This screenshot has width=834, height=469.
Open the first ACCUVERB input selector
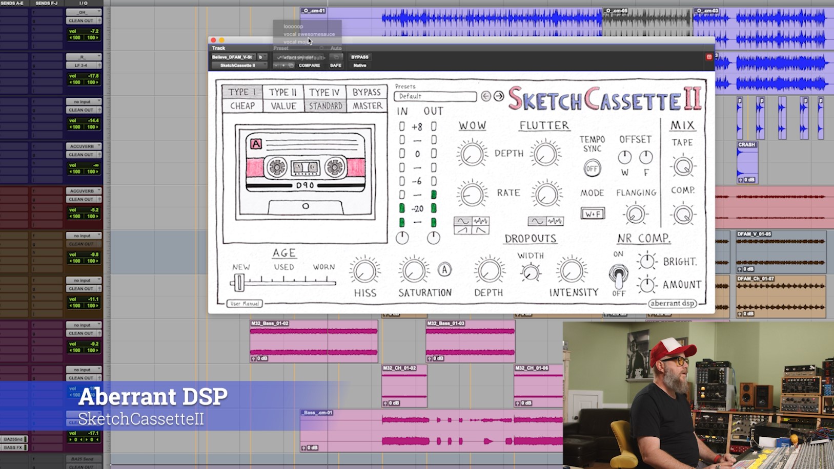click(x=84, y=146)
